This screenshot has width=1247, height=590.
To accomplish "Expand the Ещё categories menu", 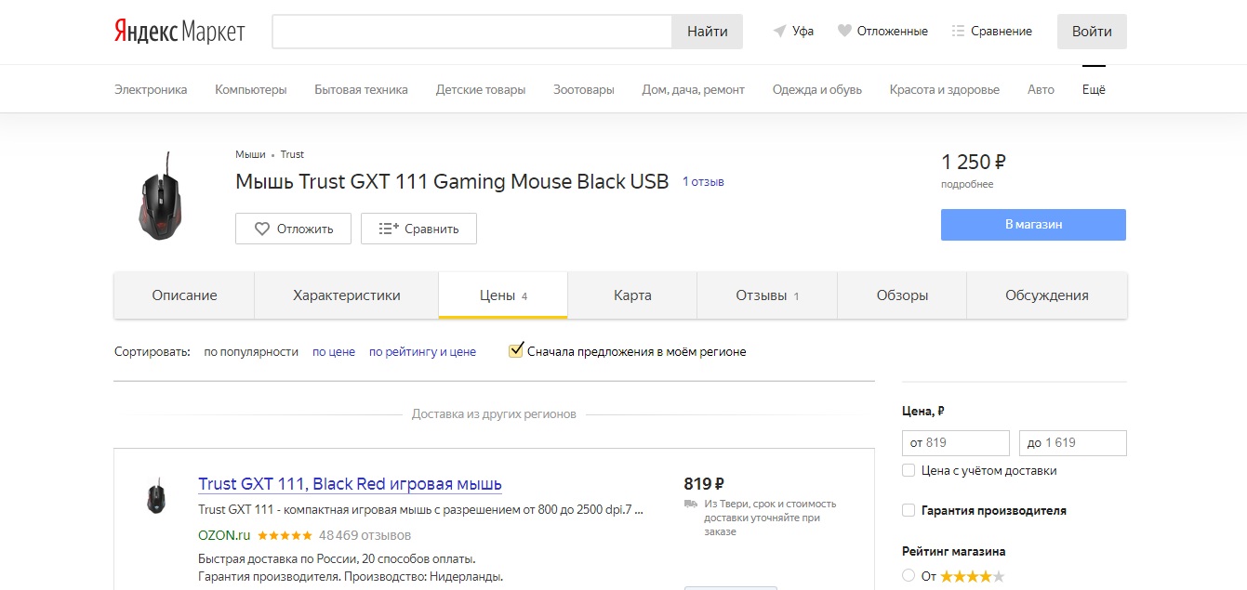I will point(1094,89).
